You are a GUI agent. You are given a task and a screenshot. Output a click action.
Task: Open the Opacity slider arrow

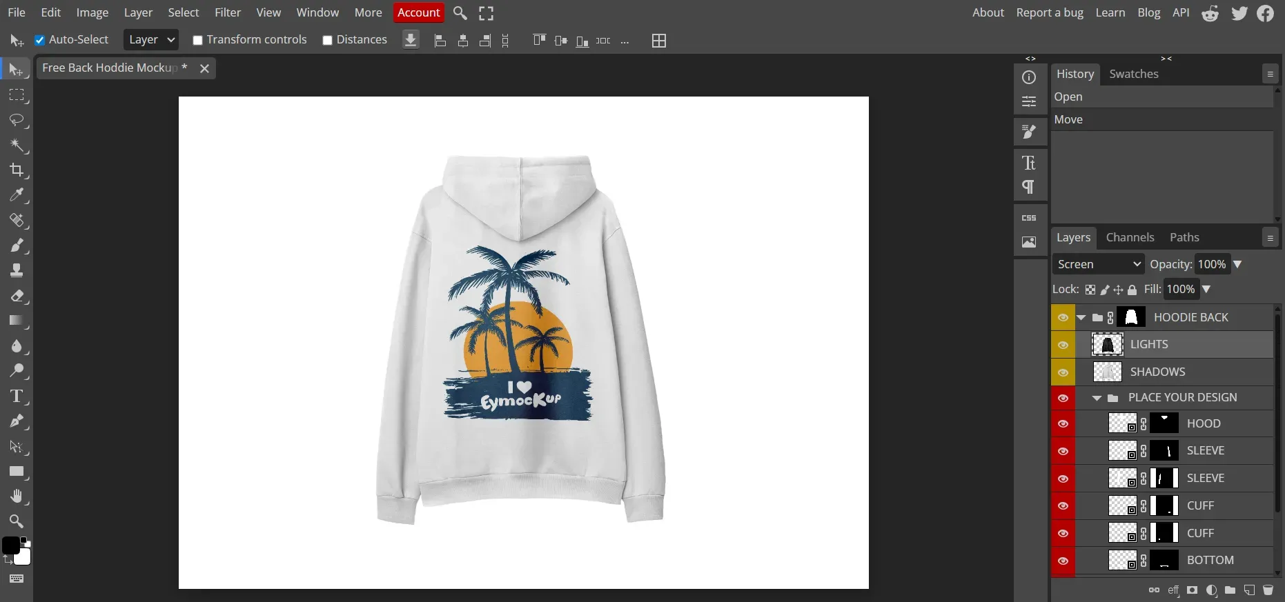[x=1237, y=264]
